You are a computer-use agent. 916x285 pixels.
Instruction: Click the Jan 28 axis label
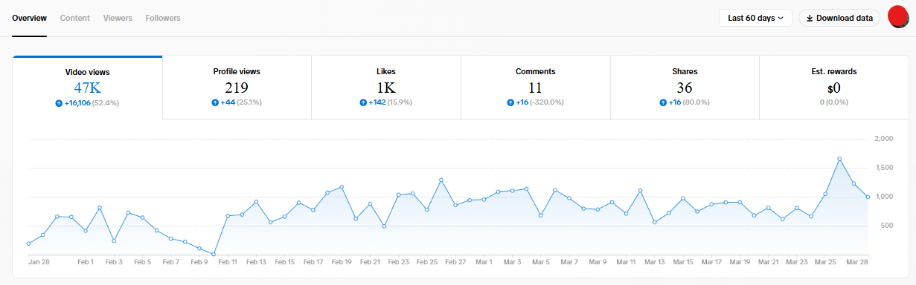pyautogui.click(x=39, y=262)
